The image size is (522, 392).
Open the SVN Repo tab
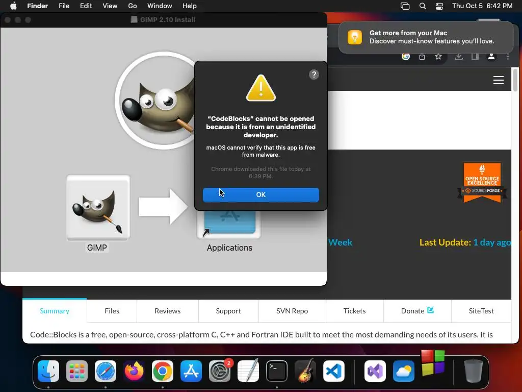pos(292,311)
